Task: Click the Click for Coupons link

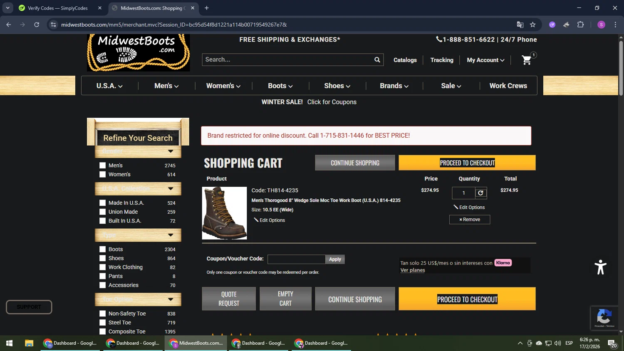Action: coord(332,102)
